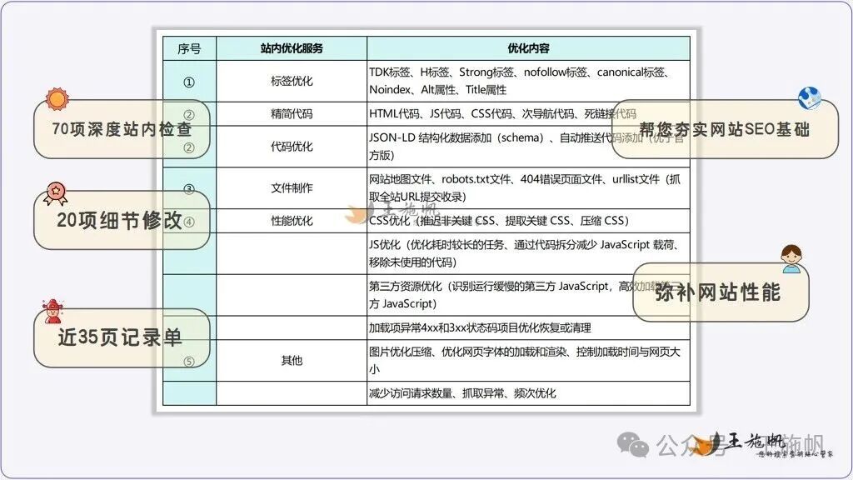Click the 优化内容 header cell
Viewport: 853px width, 480px height.
click(528, 47)
